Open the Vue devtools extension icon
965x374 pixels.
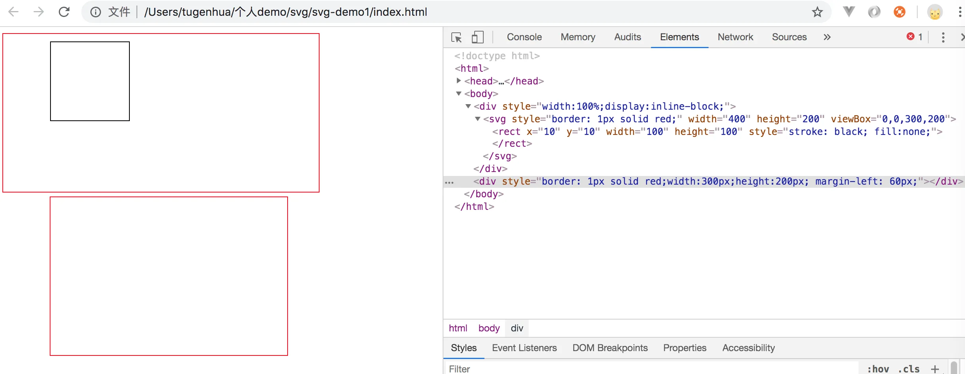tap(849, 12)
